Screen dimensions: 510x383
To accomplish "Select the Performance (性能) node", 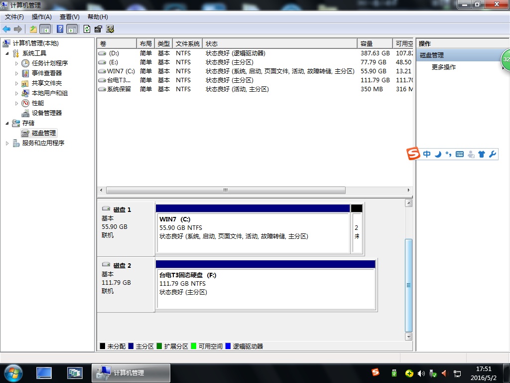I will 38,103.
